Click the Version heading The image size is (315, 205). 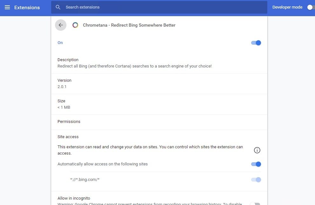pyautogui.click(x=65, y=80)
